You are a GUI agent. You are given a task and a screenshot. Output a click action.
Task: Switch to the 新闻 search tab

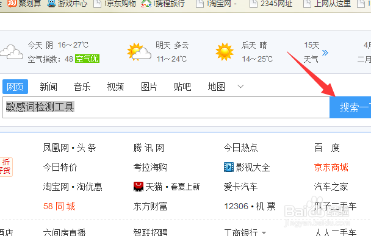[48, 87]
